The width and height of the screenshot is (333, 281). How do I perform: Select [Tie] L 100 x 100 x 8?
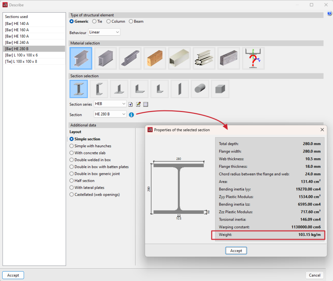point(34,61)
